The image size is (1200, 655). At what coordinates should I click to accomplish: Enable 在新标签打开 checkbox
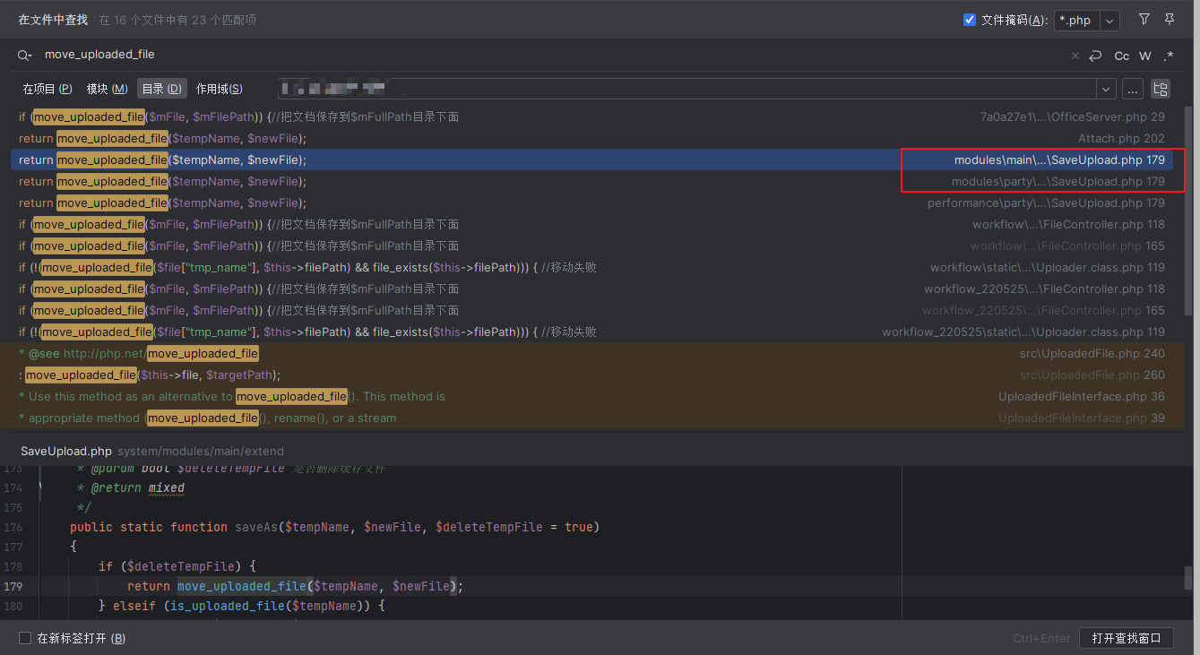pyautogui.click(x=25, y=639)
